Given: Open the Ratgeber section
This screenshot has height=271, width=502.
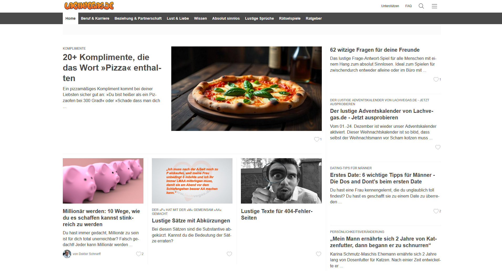Looking at the screenshot, I should coord(314,18).
